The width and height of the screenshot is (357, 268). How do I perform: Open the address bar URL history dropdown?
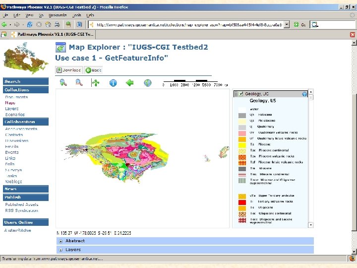click(287, 24)
